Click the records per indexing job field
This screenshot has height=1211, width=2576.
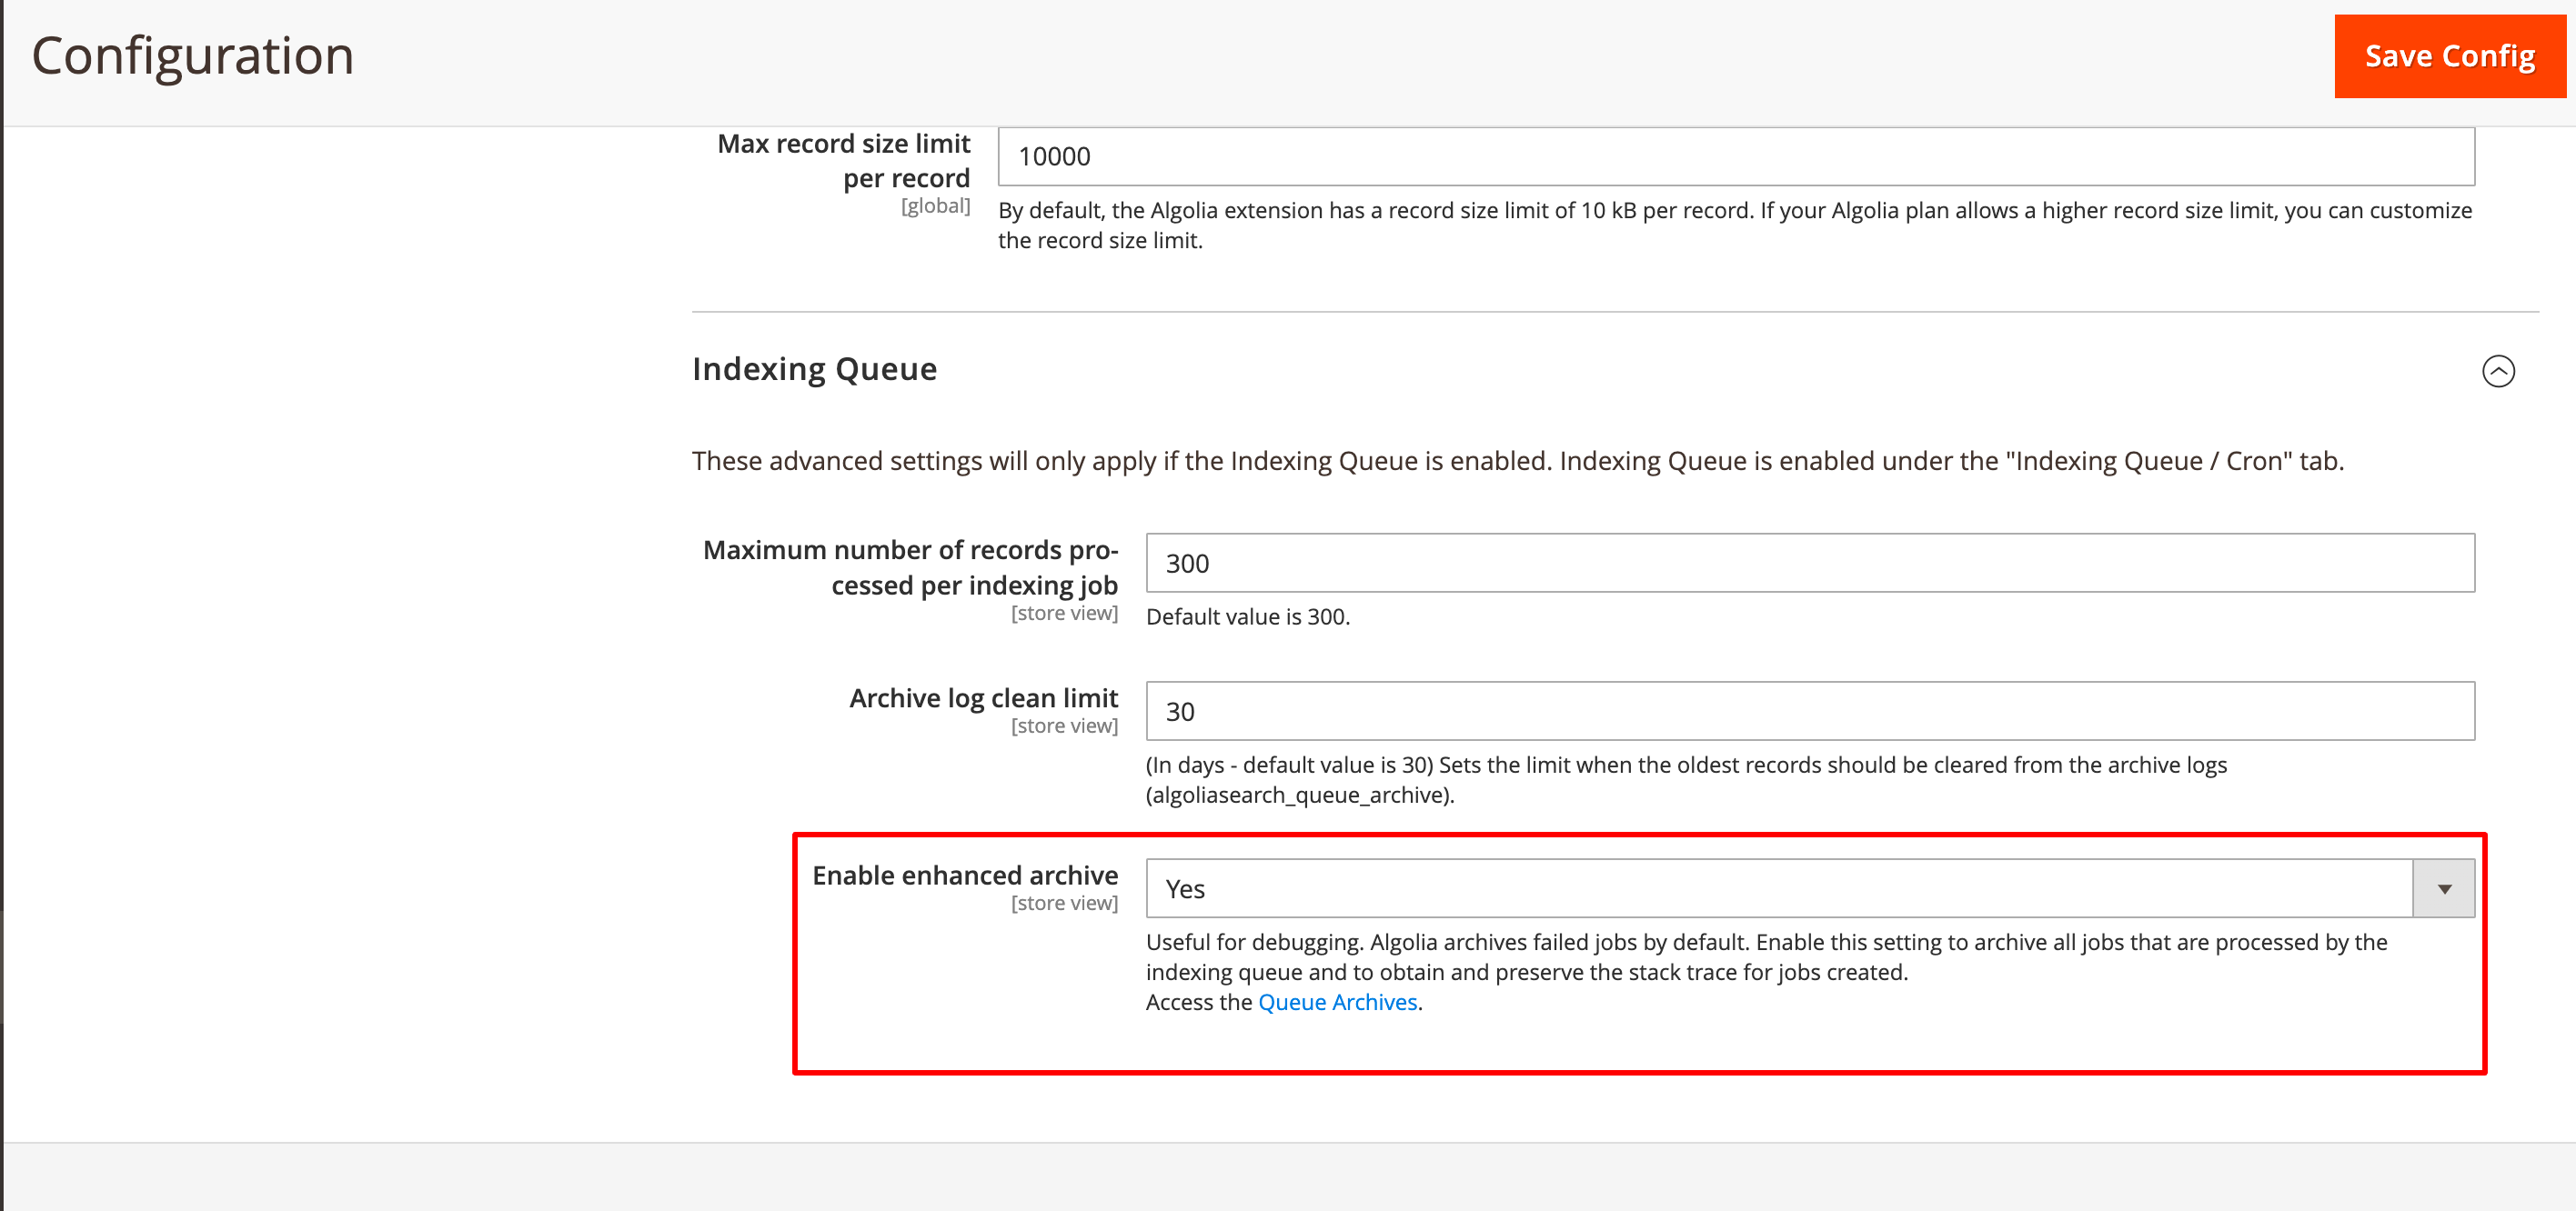point(1809,564)
